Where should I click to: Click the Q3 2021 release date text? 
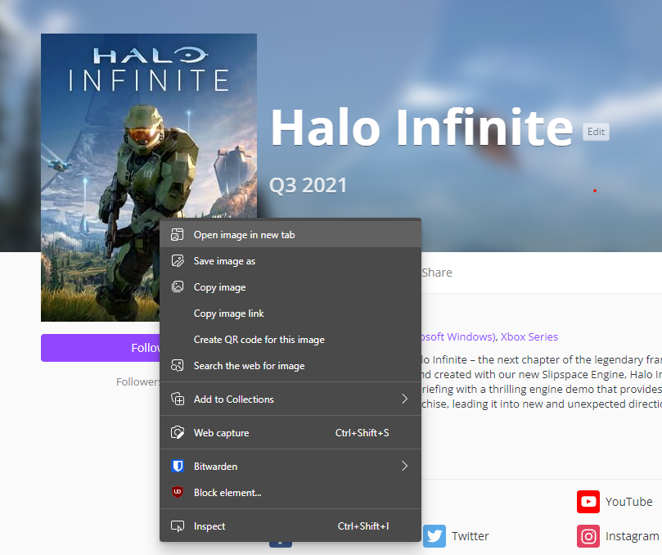tap(308, 186)
